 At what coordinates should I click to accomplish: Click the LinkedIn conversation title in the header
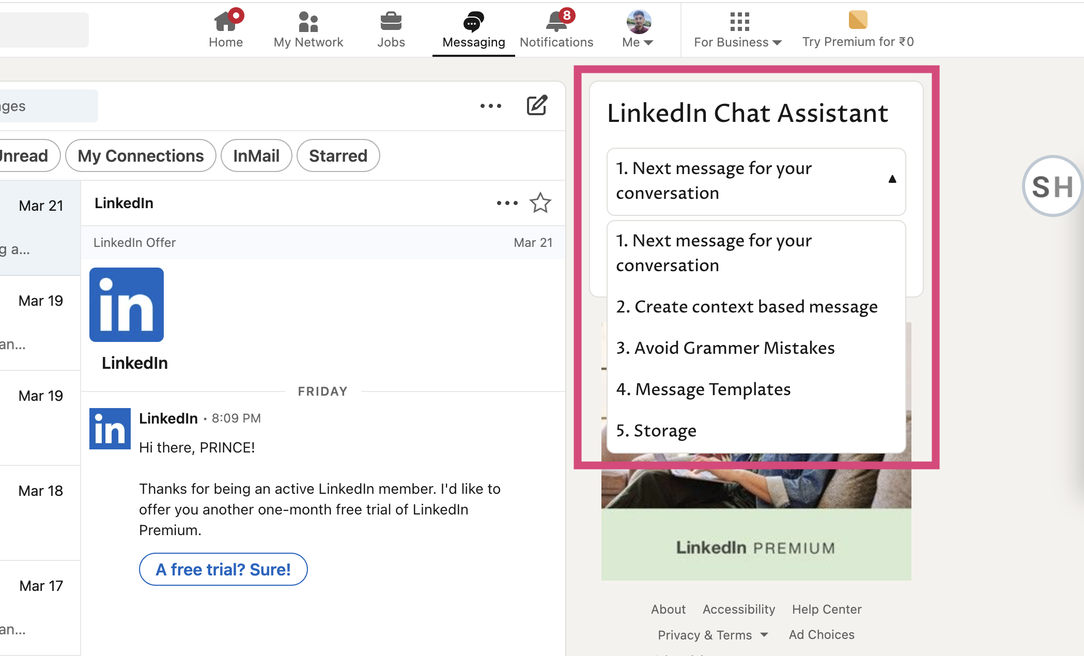tap(124, 203)
